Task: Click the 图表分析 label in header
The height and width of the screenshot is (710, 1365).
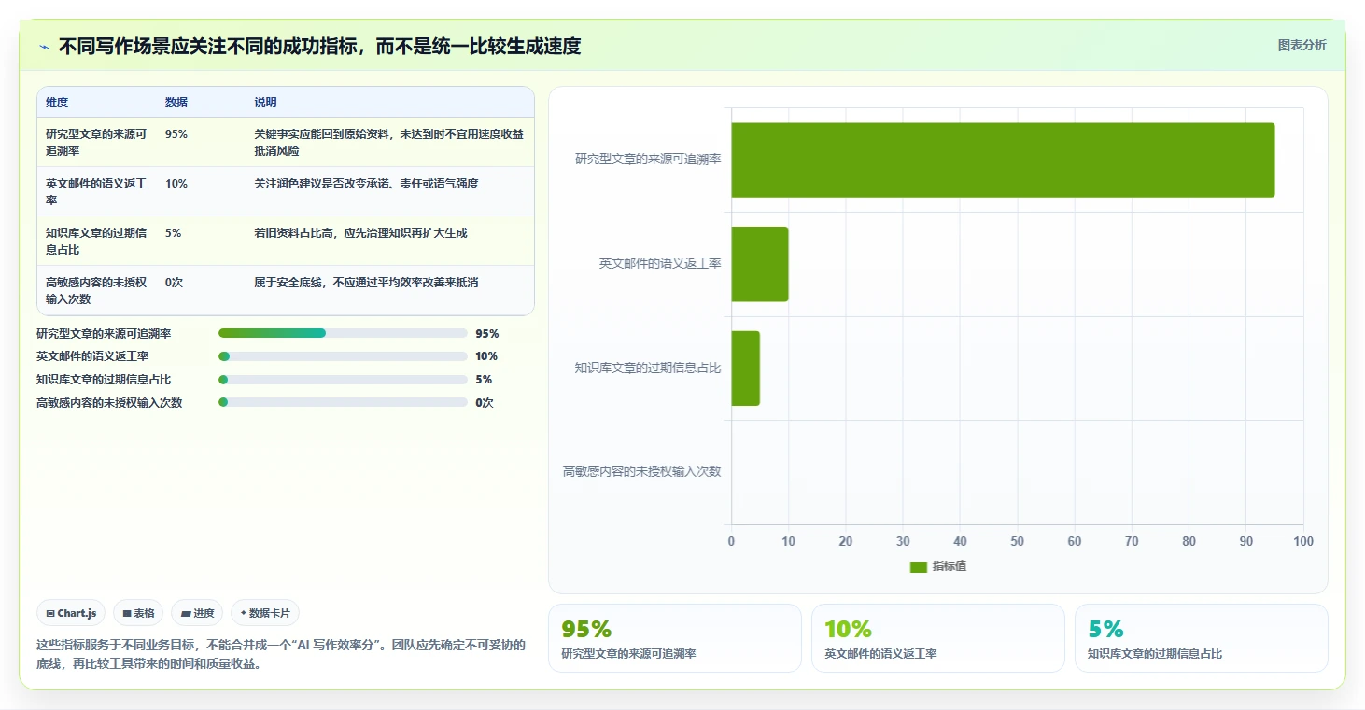Action: [x=1302, y=46]
